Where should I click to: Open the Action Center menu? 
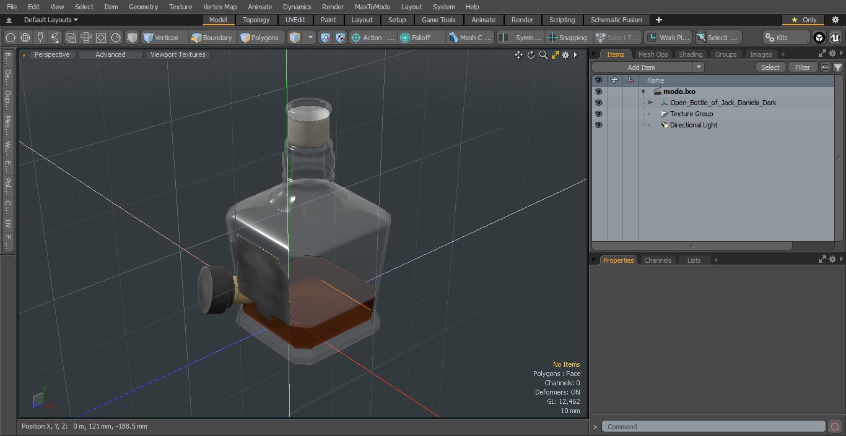point(373,38)
